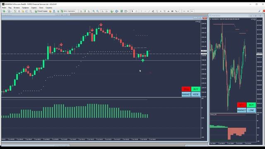Click red SELL button on right chart
Viewport: 265px width, 149px height.
[241, 105]
